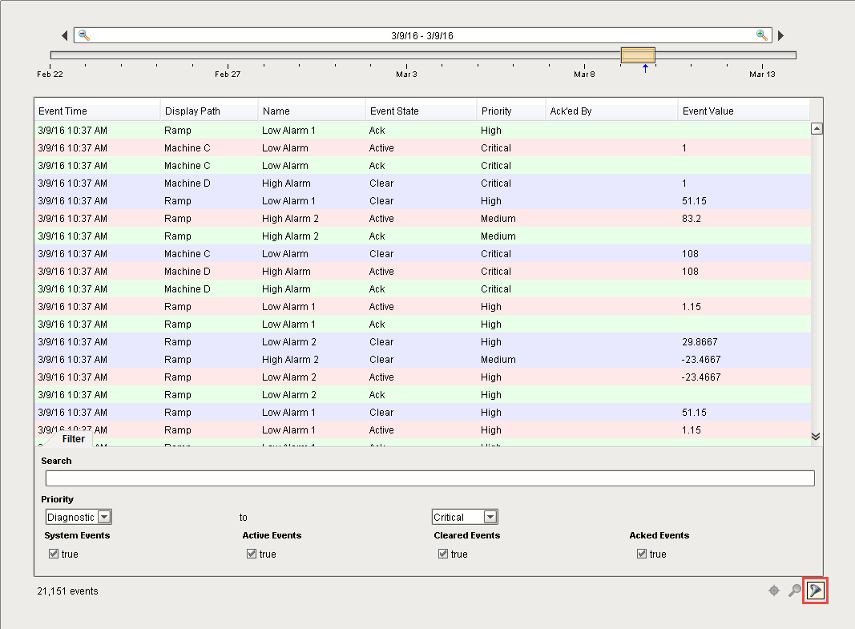Click the double-chevron to scroll table down
This screenshot has width=855, height=629.
coord(816,436)
